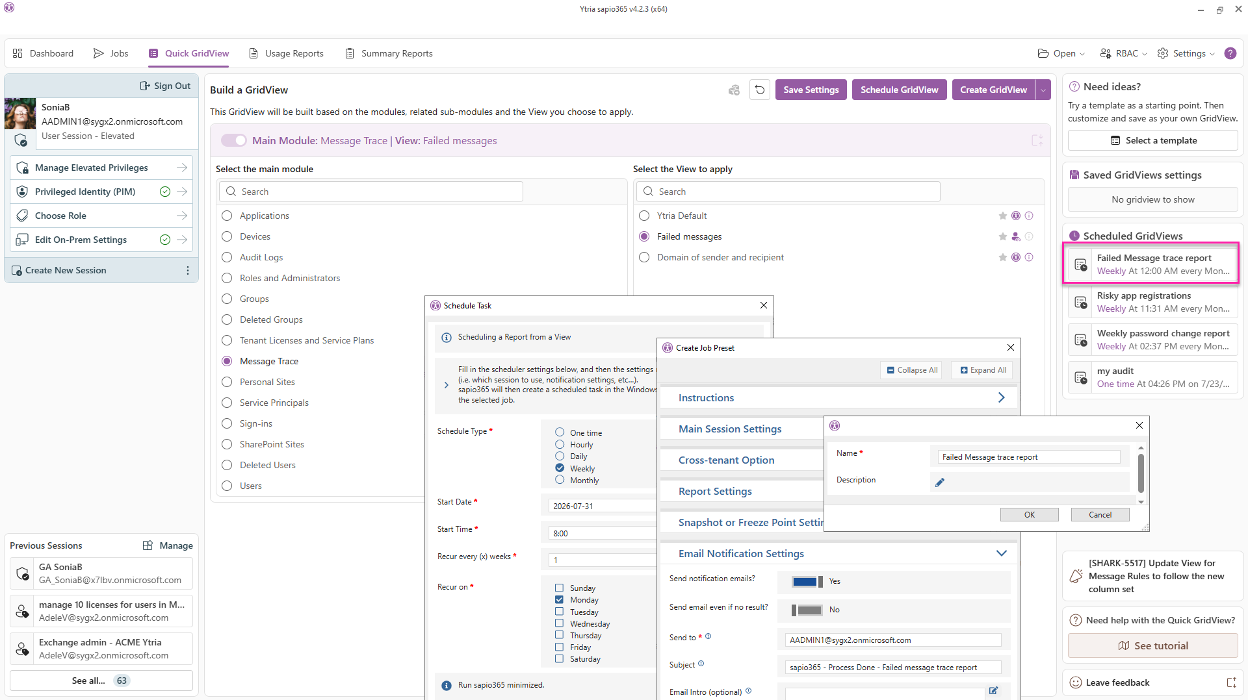This screenshot has width=1248, height=700.
Task: Click the Send to email field
Action: coord(893,640)
